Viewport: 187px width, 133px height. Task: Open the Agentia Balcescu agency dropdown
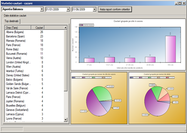point(41,9)
